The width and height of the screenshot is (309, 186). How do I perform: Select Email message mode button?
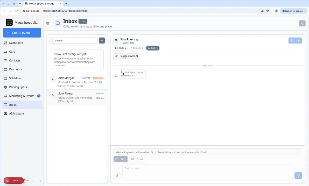coord(137,159)
